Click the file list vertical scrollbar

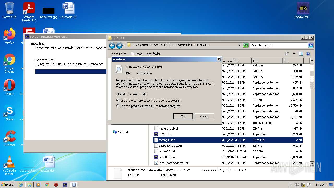(312, 112)
